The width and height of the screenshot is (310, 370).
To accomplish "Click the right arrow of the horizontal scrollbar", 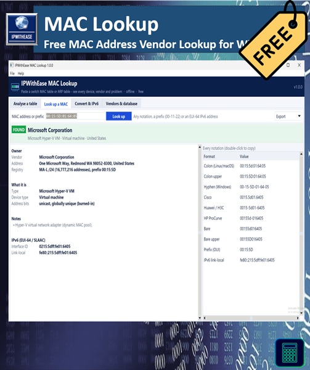I will pos(298,318).
